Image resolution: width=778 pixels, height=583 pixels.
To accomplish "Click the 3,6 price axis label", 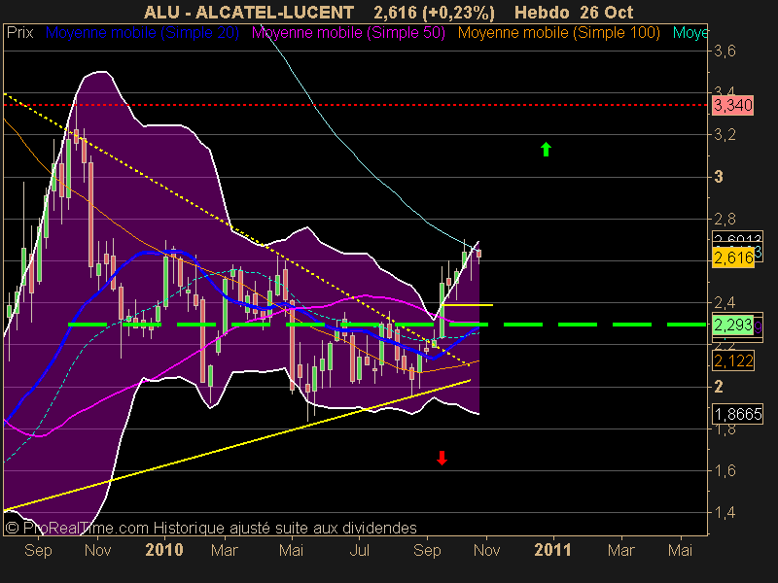I will coord(725,51).
